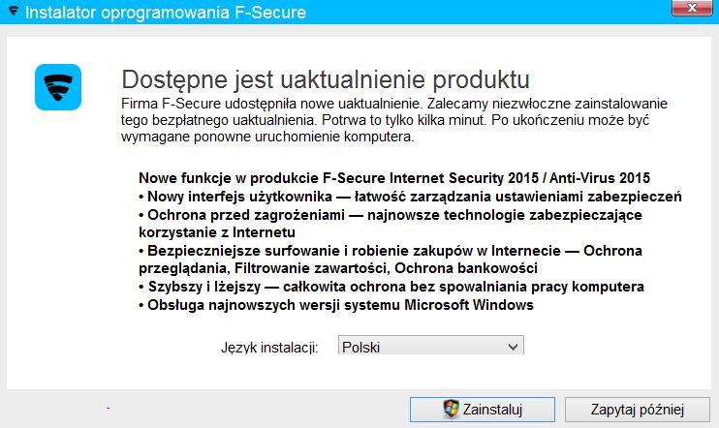Click the bullet Nowy interfejs użytkownika

(410, 197)
